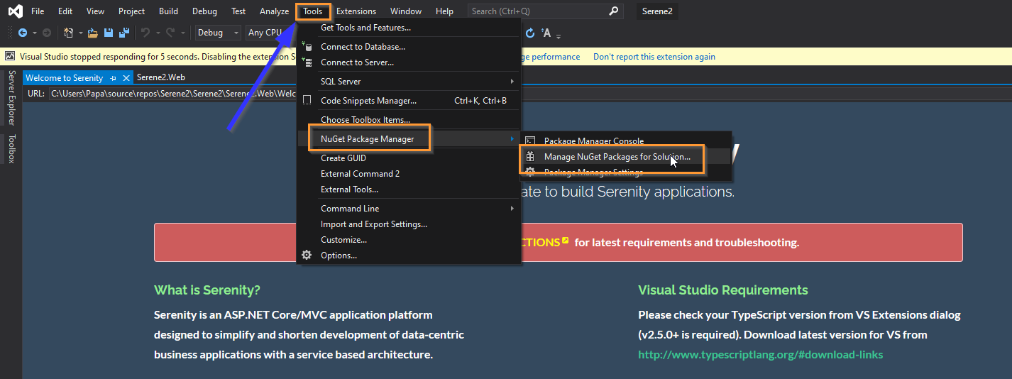Image resolution: width=1012 pixels, height=379 pixels.
Task: Expand the SQL Server submenu arrow
Action: point(512,82)
